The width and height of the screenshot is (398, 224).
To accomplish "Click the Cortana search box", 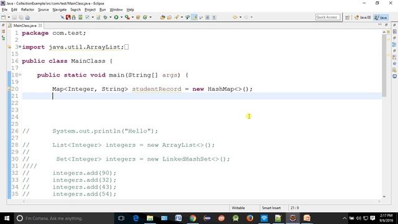I will 64,218.
